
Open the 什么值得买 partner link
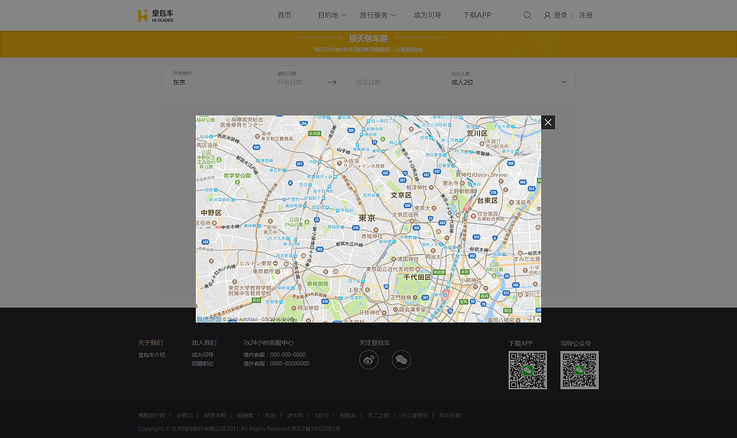tap(414, 416)
